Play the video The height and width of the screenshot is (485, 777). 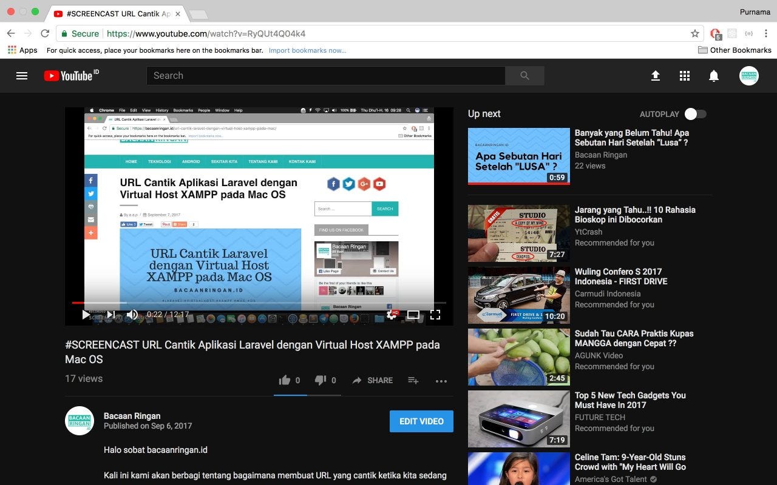[x=86, y=315]
